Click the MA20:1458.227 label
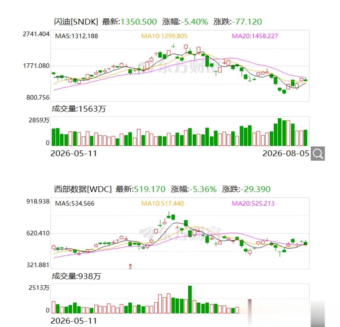Image resolution: width=340 pixels, height=327 pixels. click(x=255, y=36)
